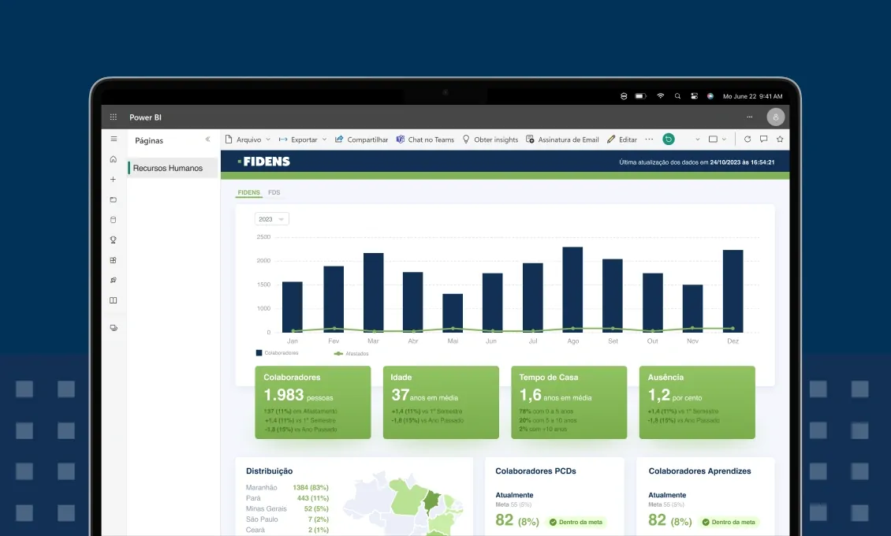The width and height of the screenshot is (891, 536).
Task: Click the Brazil map in Distribuição
Action: [402, 504]
